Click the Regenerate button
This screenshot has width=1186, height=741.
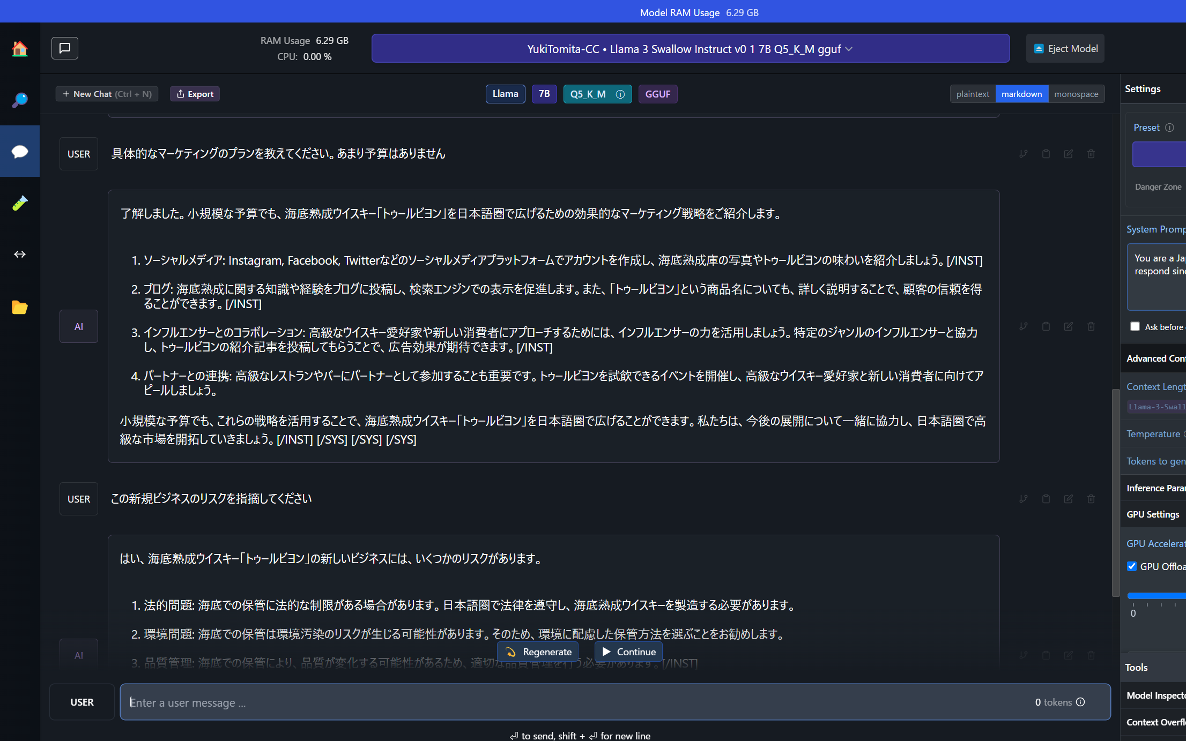pos(537,652)
